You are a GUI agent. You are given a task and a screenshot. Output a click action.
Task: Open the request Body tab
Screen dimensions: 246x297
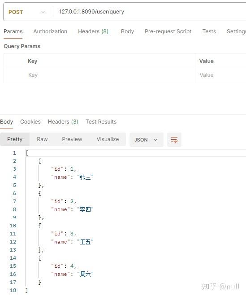tap(127, 31)
